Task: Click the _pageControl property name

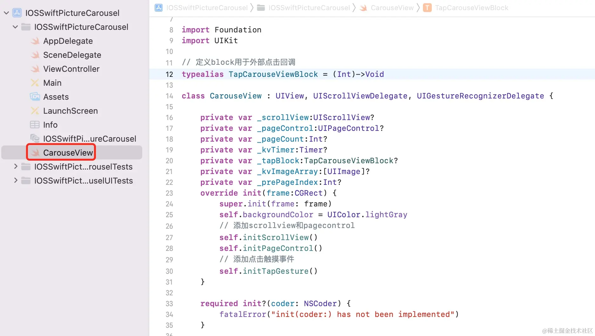Action: tap(285, 128)
